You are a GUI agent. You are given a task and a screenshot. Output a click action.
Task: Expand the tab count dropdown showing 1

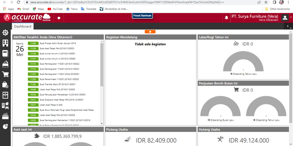[289, 27]
